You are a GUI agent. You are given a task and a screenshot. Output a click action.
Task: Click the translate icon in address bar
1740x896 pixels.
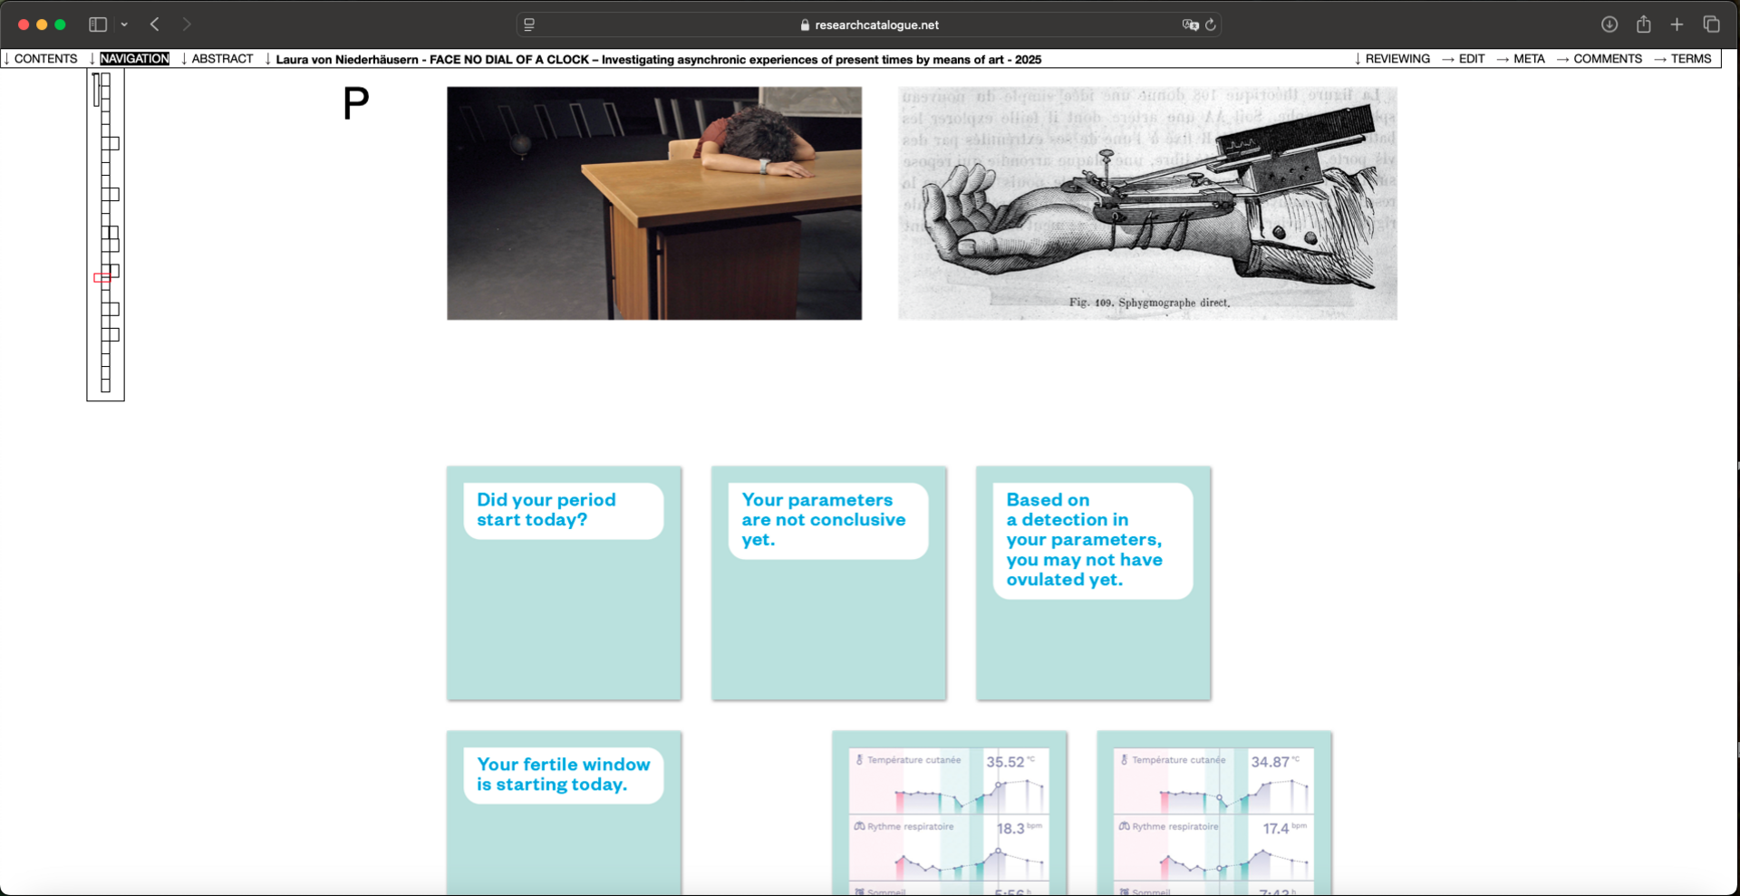pos(1190,24)
